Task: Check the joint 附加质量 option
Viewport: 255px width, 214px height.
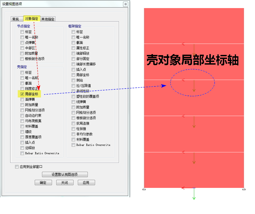Action: (x=22, y=53)
